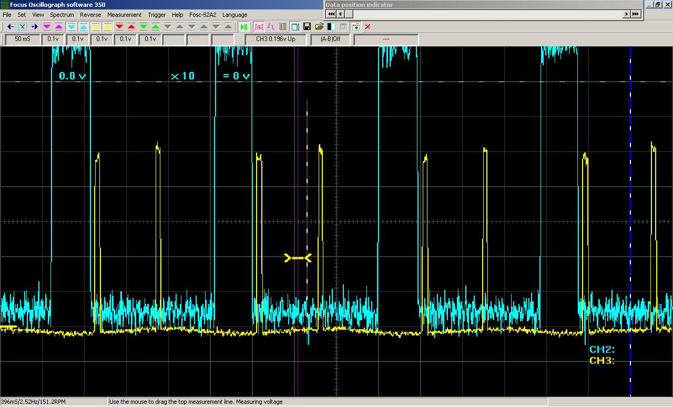The image size is (673, 408).
Task: Toggle the cyan channel down arrow button
Action: pyautogui.click(x=71, y=27)
